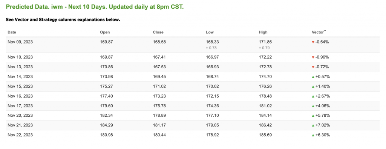
Task: Click the High column header
Action: coord(263,32)
